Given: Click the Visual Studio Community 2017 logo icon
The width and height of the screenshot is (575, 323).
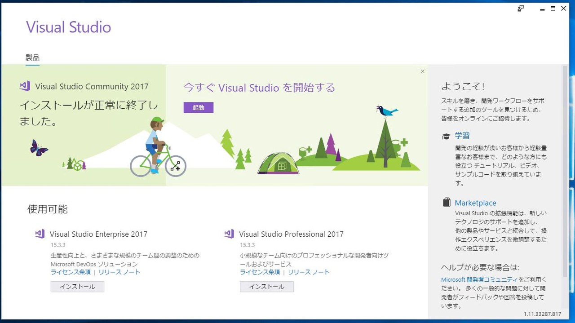Looking at the screenshot, I should point(25,86).
